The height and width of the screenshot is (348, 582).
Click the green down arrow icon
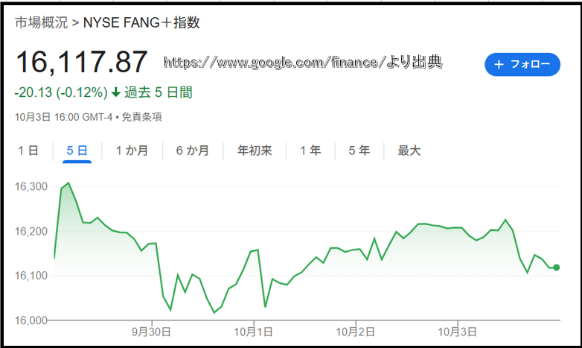click(115, 92)
